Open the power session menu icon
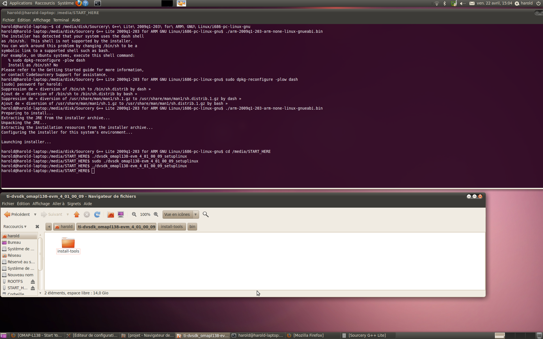The image size is (543, 339). click(538, 3)
